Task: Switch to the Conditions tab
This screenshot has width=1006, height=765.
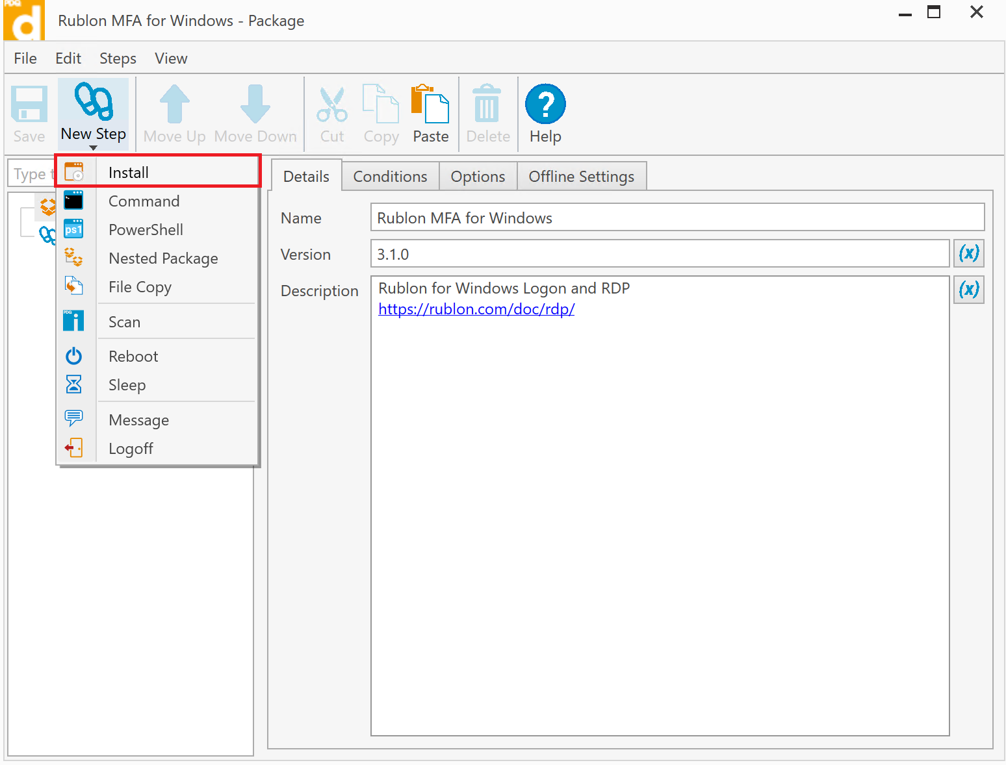Action: [390, 177]
